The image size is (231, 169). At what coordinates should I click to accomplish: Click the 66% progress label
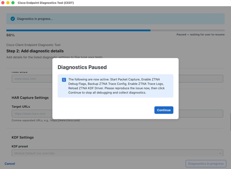coord(10,35)
